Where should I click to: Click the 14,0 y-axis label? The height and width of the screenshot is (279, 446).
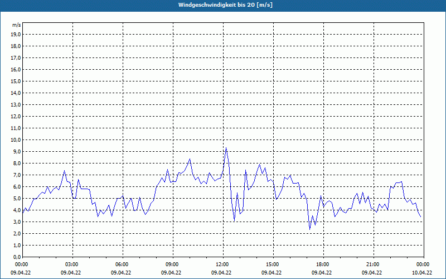(x=16, y=93)
